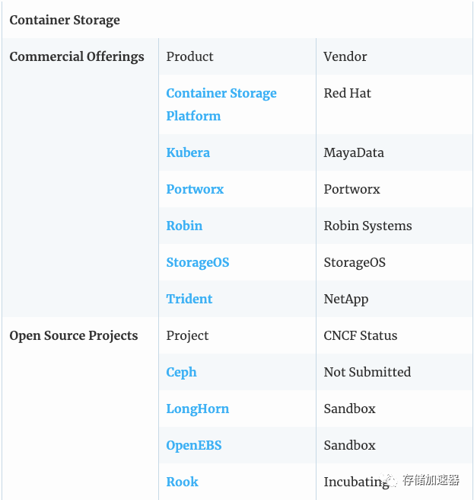Open the OpenEBS project link

193,445
